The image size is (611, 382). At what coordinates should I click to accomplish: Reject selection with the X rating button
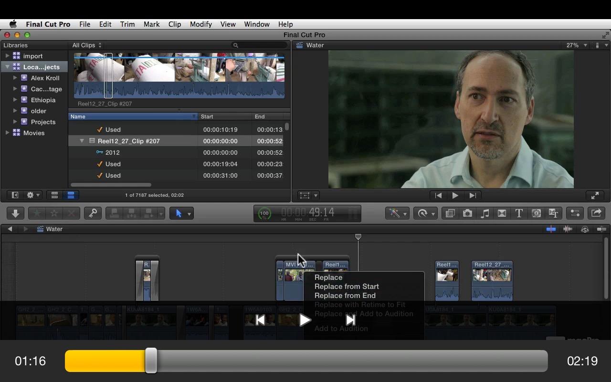(x=71, y=213)
